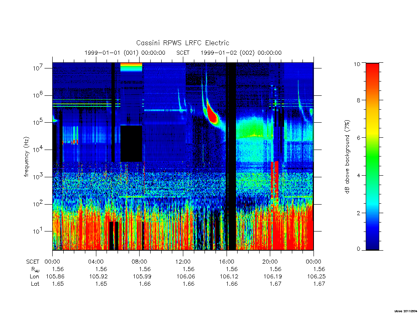The width and height of the screenshot is (418, 313).
Task: Click the black data gap block near 07:00
Action: click(x=131, y=143)
